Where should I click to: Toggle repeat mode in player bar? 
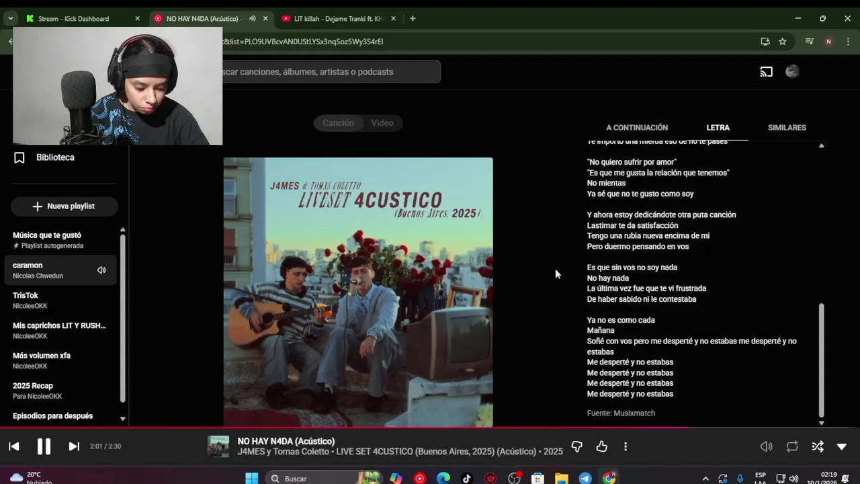(792, 446)
